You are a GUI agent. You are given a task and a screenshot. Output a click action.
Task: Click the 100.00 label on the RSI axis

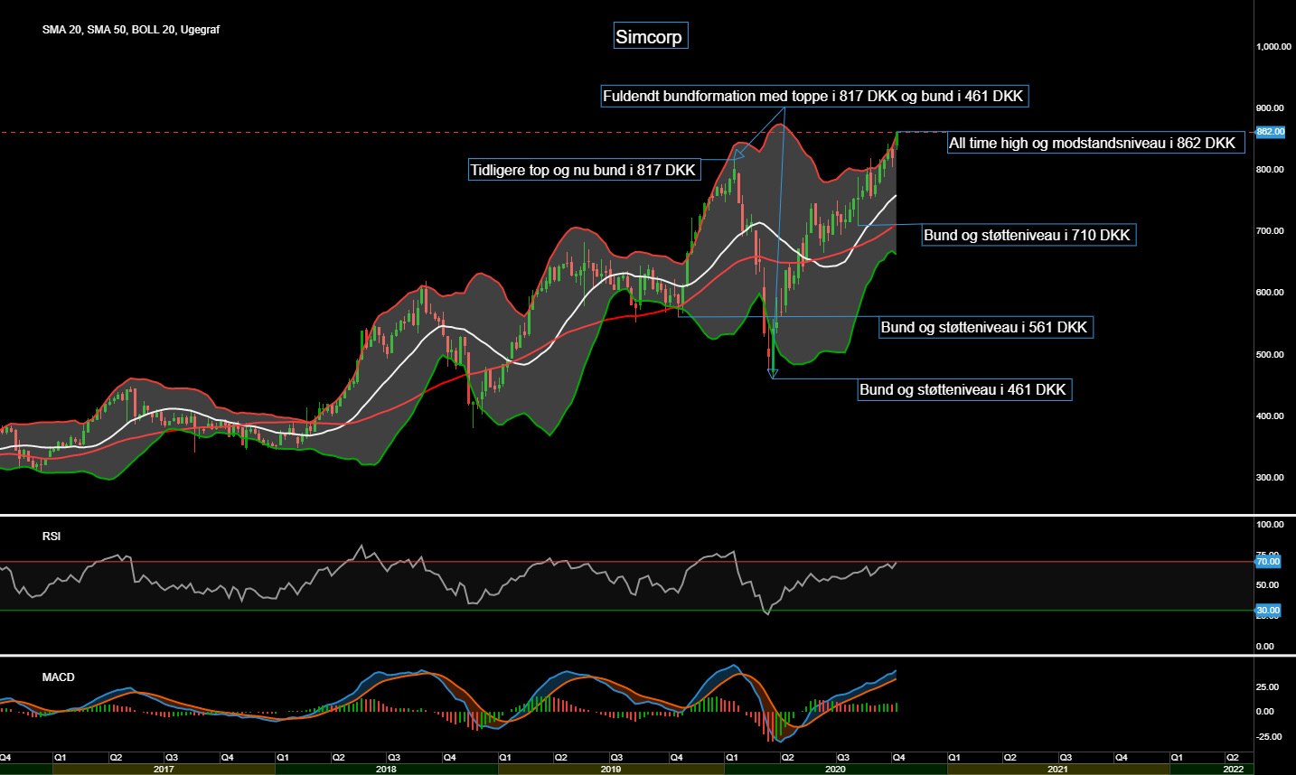(x=1270, y=525)
